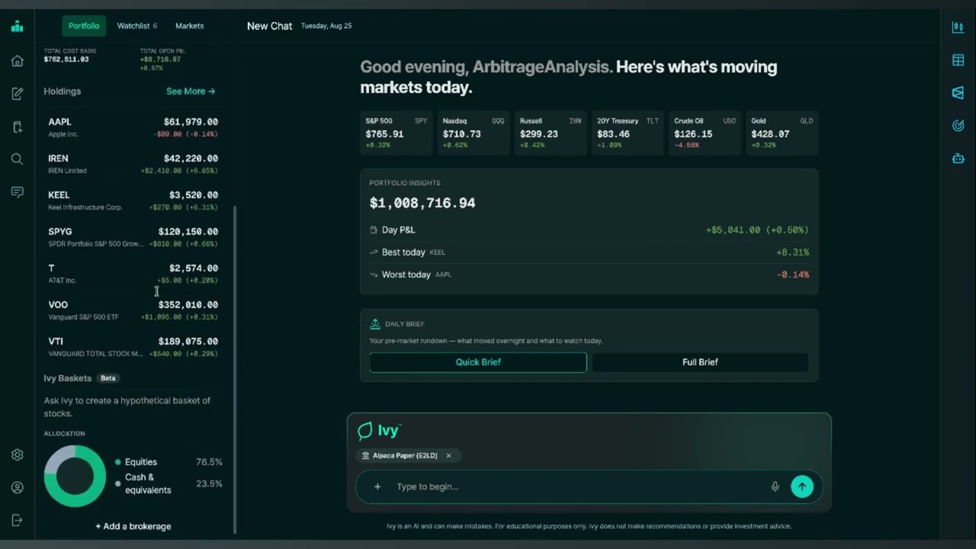Click the 20Y Treasury TLT card
The width and height of the screenshot is (976, 549).
[x=628, y=133]
